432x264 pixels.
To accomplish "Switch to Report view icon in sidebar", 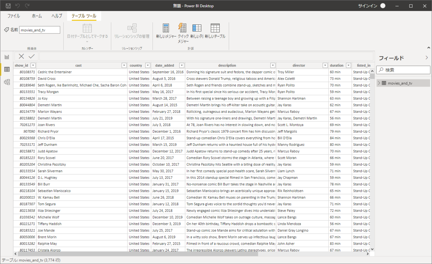I will point(7,57).
